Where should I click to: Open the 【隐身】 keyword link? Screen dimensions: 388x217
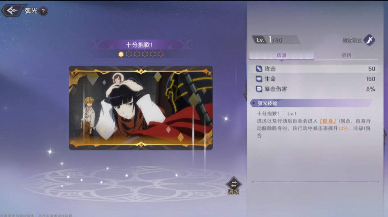coord(328,121)
